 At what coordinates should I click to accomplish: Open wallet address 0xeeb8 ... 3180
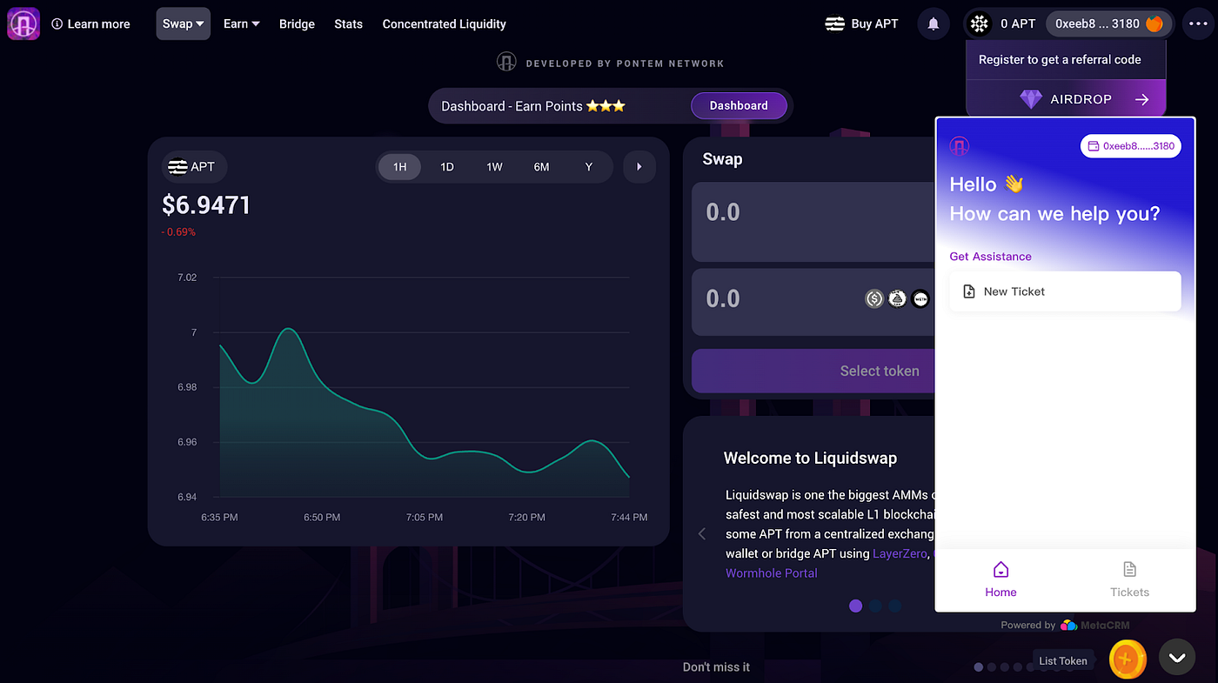coord(1108,23)
